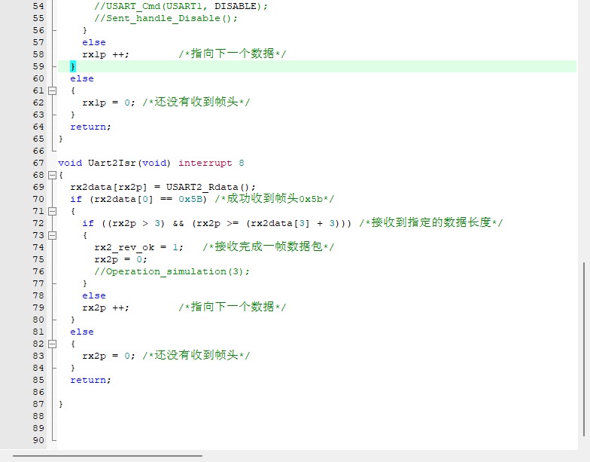
Task: Click the 'interrupt' keyword on line 67
Action: click(x=205, y=163)
